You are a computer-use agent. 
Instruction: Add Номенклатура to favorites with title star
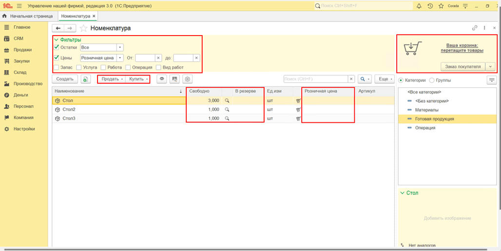83,28
